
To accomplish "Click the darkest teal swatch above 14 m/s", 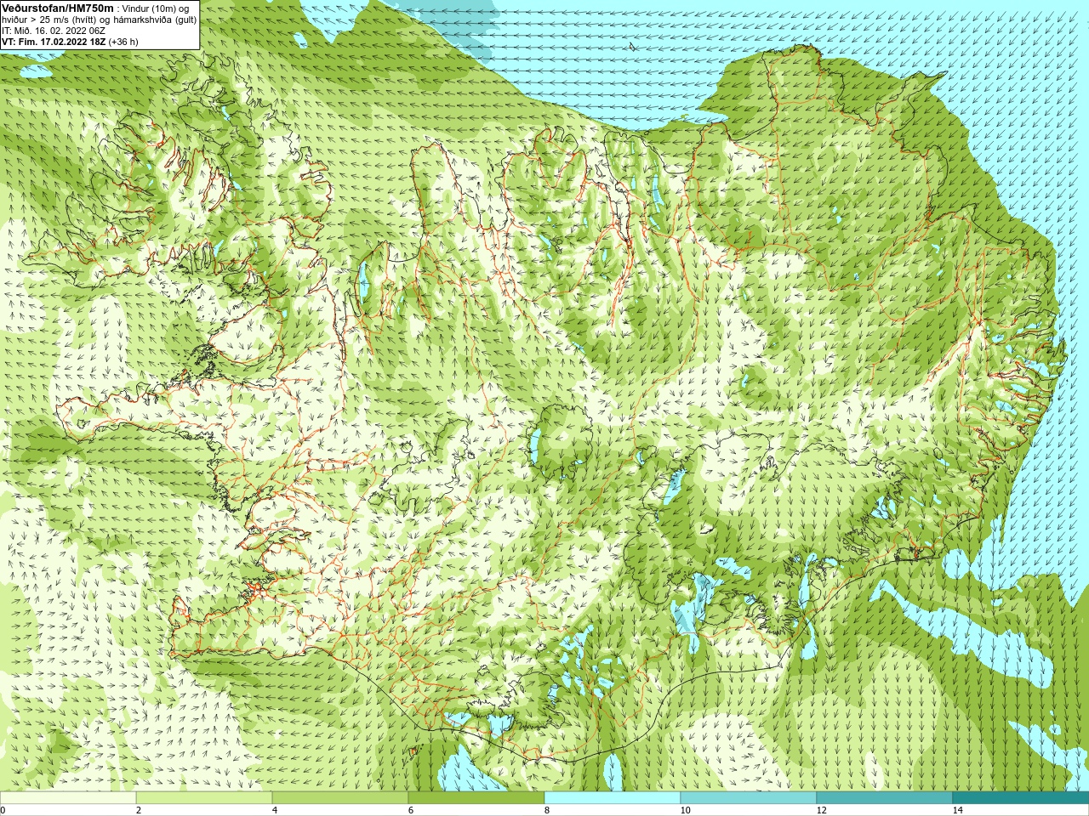I will point(1021,798).
